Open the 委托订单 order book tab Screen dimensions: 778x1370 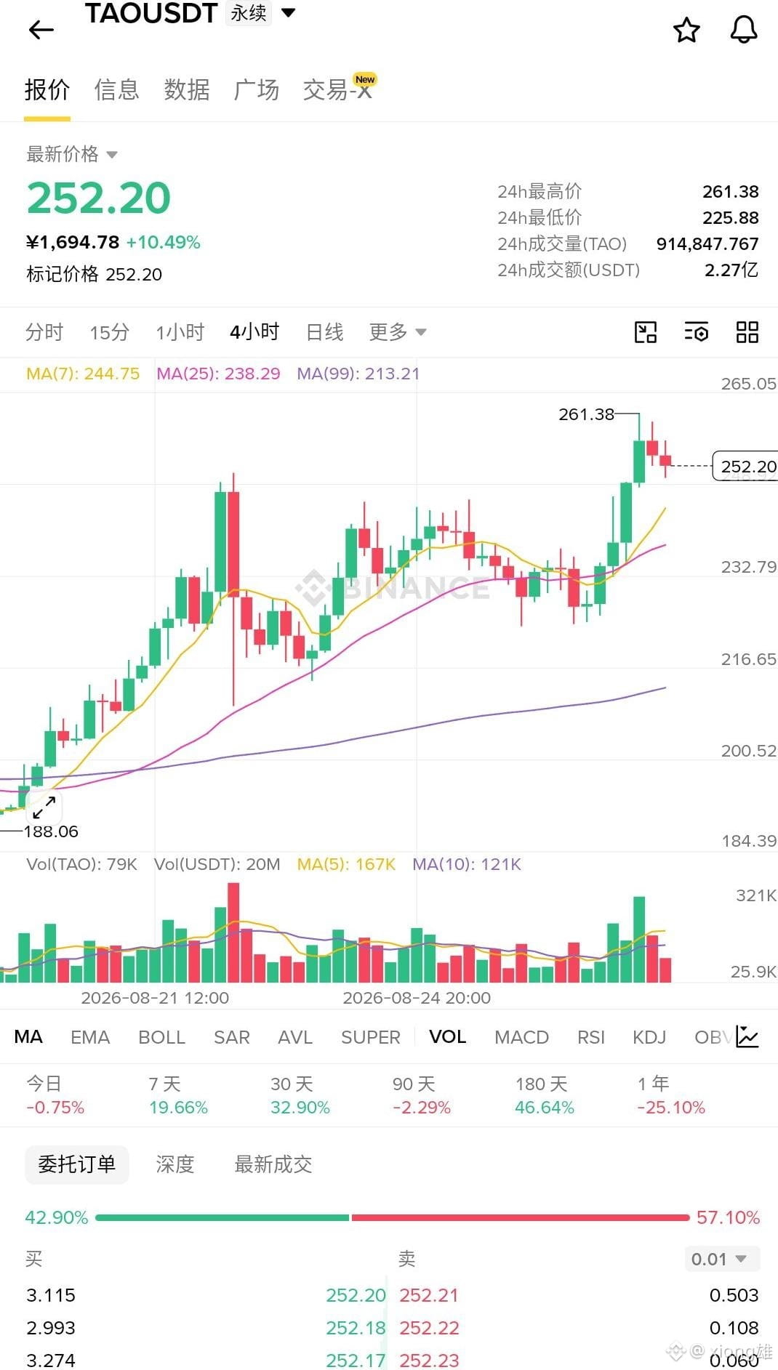[x=77, y=1164]
